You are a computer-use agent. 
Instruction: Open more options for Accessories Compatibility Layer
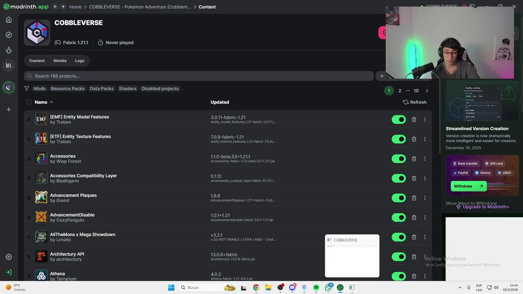[x=425, y=178]
